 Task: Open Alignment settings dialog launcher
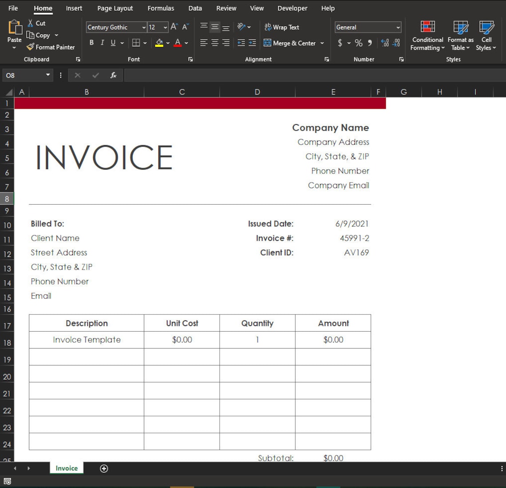pyautogui.click(x=327, y=60)
